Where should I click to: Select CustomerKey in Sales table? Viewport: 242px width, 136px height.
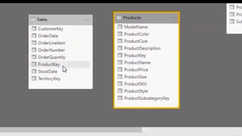51,29
